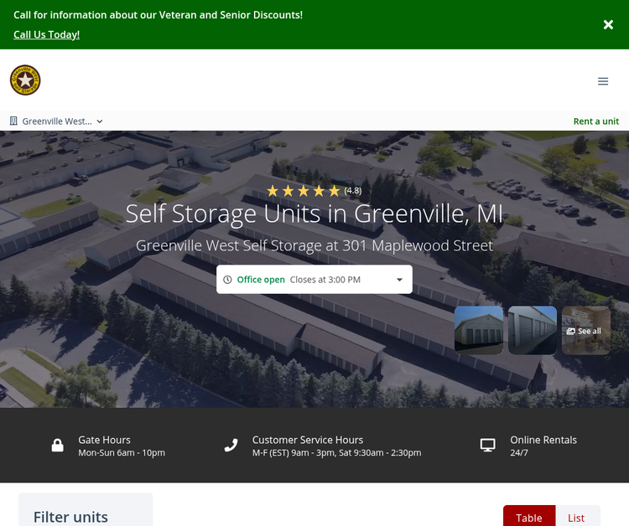The image size is (629, 526).
Task: Switch to the List view tab
Action: pyautogui.click(x=576, y=517)
